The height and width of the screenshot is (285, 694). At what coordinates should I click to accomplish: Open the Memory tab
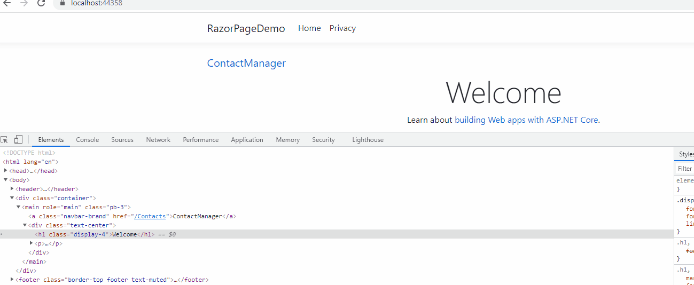pyautogui.click(x=288, y=140)
